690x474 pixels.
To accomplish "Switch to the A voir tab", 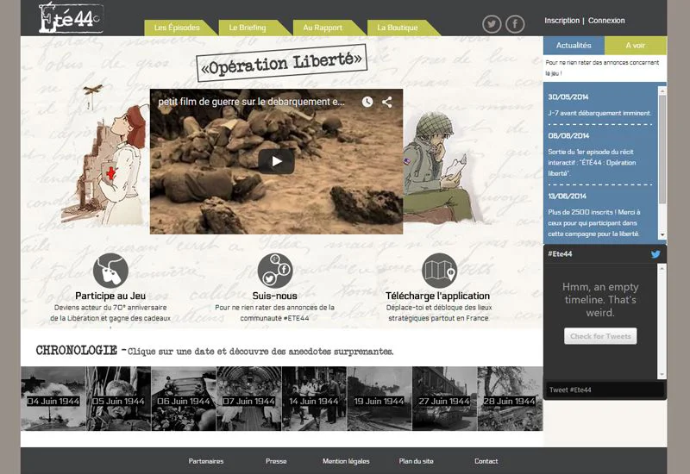I will pos(635,45).
